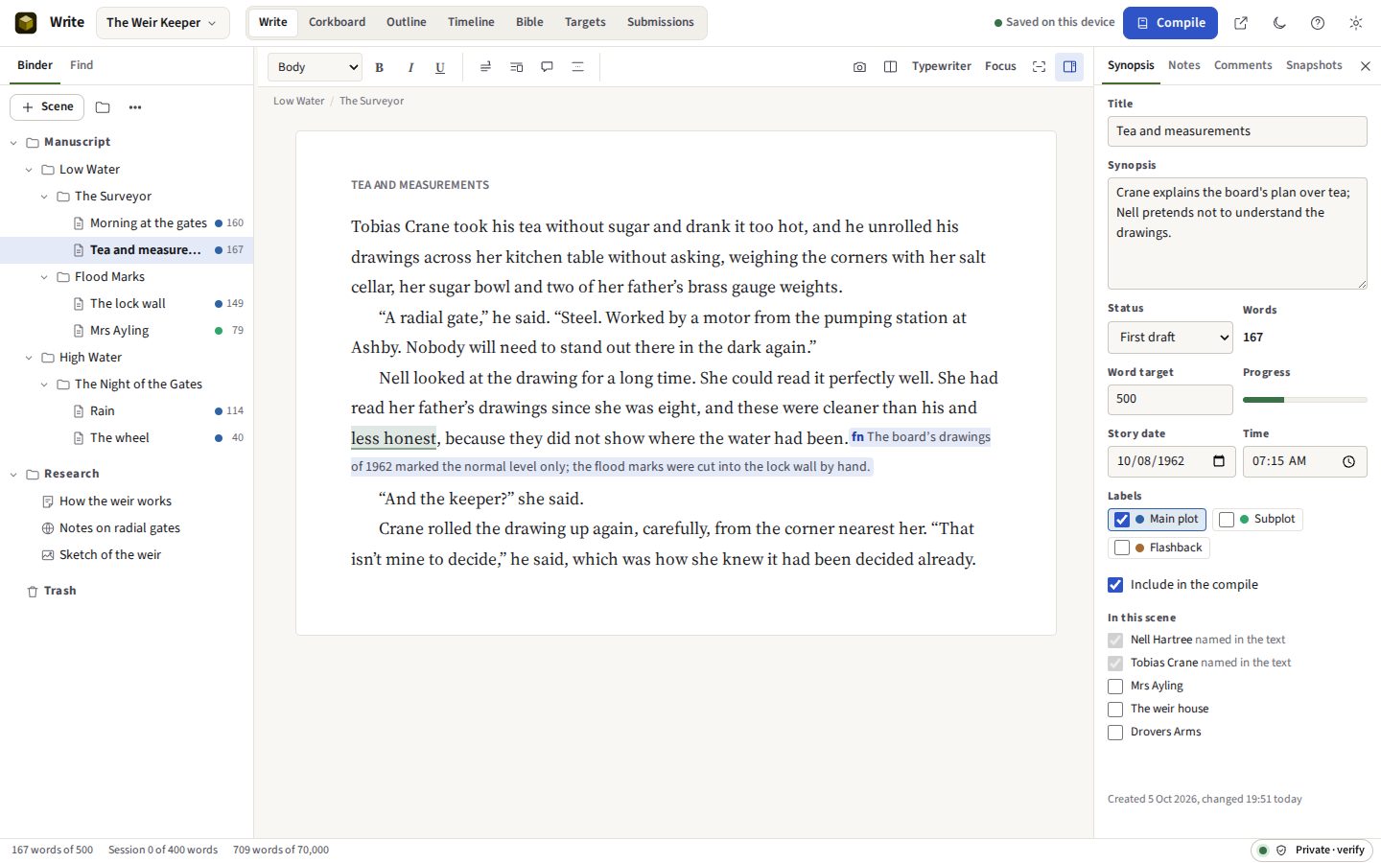Viewport: 1381px width, 863px height.
Task: Open The lock wall scene in binder
Action: coord(127,304)
